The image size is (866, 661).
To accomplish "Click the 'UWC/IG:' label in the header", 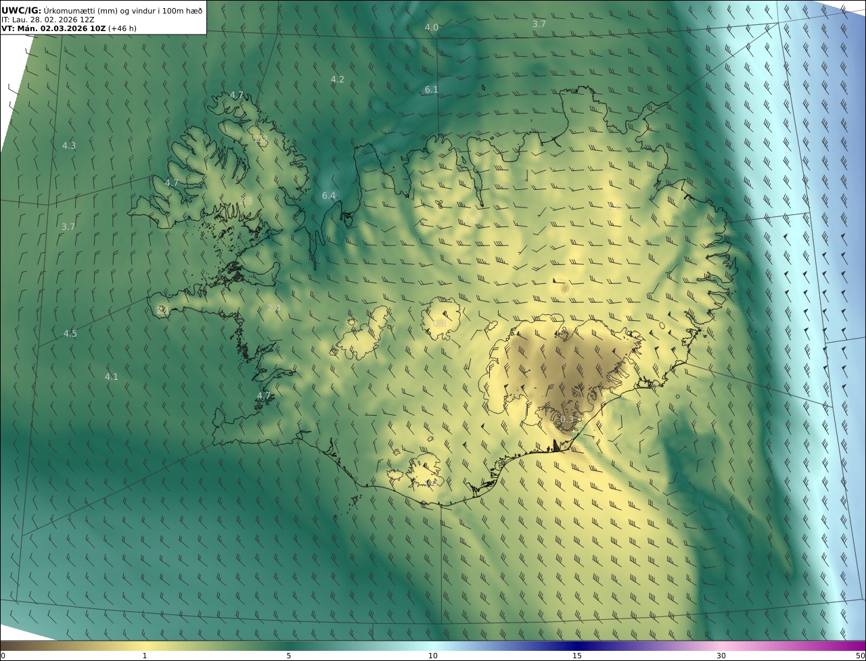I will pos(22,10).
